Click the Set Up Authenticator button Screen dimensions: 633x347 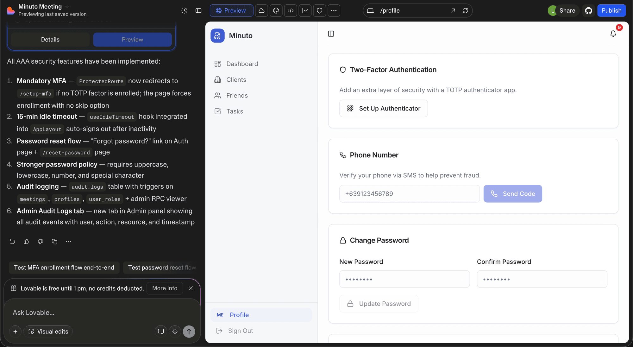tap(383, 109)
